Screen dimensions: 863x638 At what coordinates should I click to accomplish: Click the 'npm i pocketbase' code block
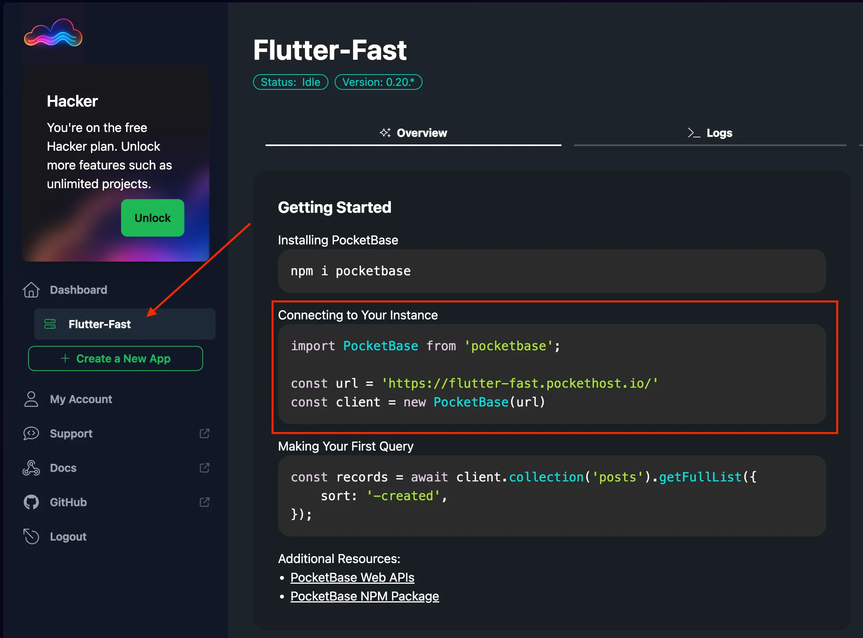[552, 271]
